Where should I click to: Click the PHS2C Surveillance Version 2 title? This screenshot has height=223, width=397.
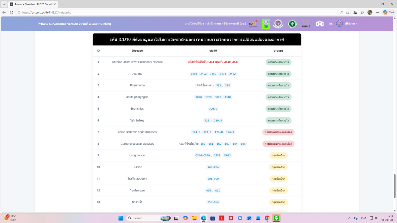(x=74, y=24)
